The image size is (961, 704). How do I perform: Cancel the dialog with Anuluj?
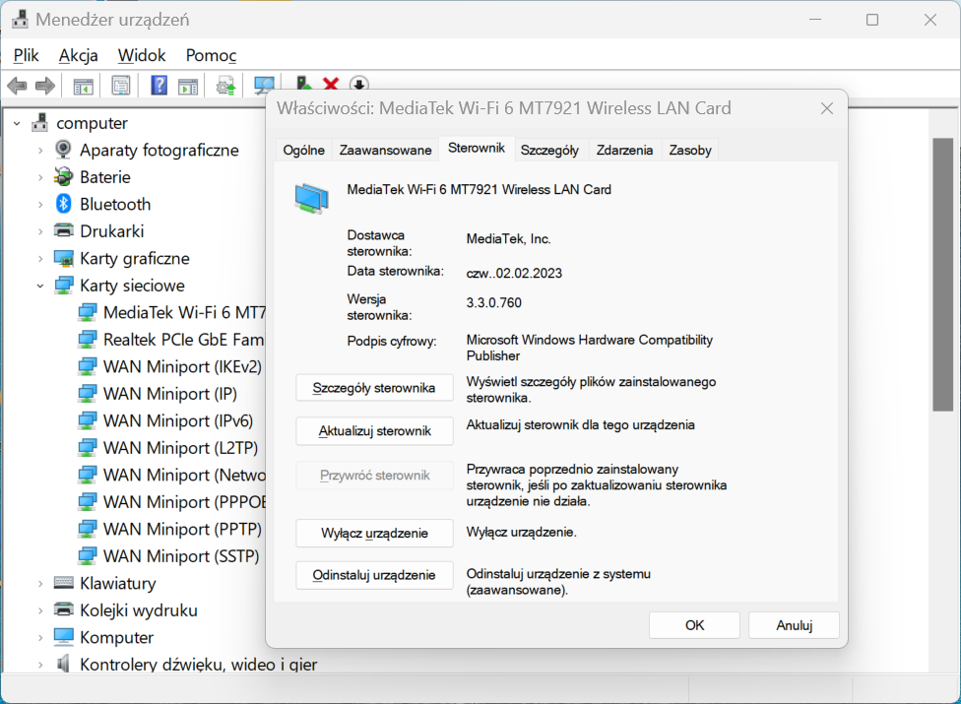tap(794, 625)
